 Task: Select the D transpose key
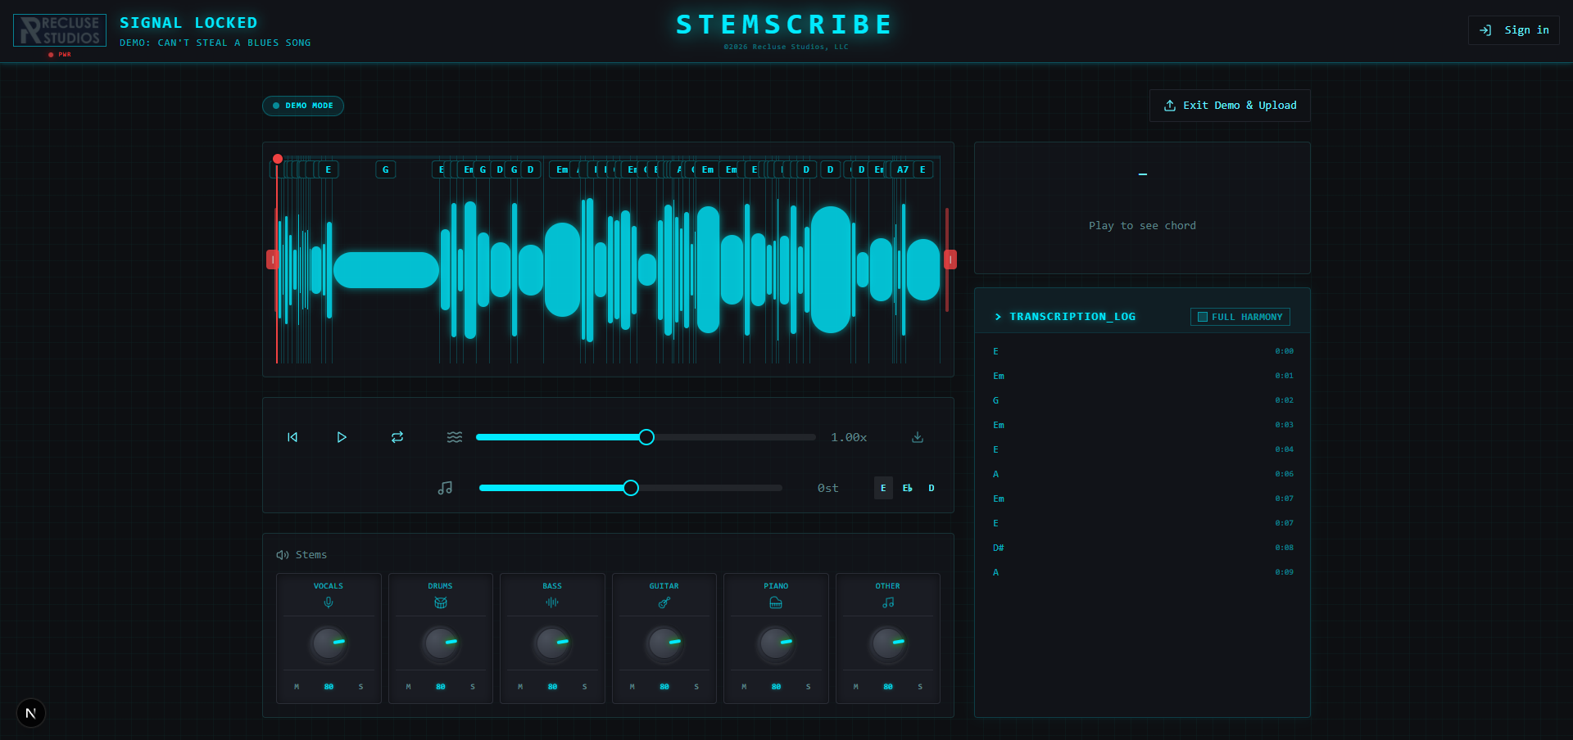pyautogui.click(x=931, y=487)
